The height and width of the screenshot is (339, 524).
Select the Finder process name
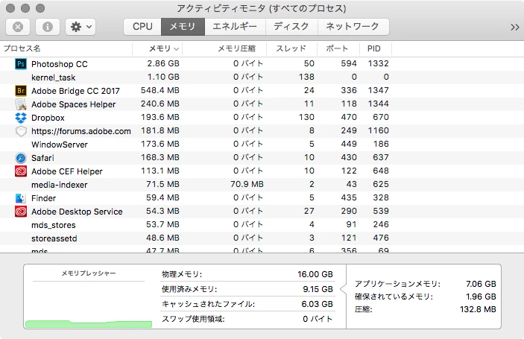(43, 198)
